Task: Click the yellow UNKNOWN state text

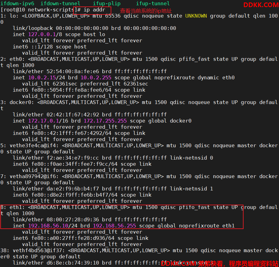Action: pos(196,16)
